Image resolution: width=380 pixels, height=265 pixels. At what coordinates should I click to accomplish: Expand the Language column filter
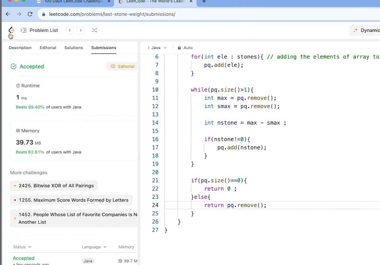[94, 247]
